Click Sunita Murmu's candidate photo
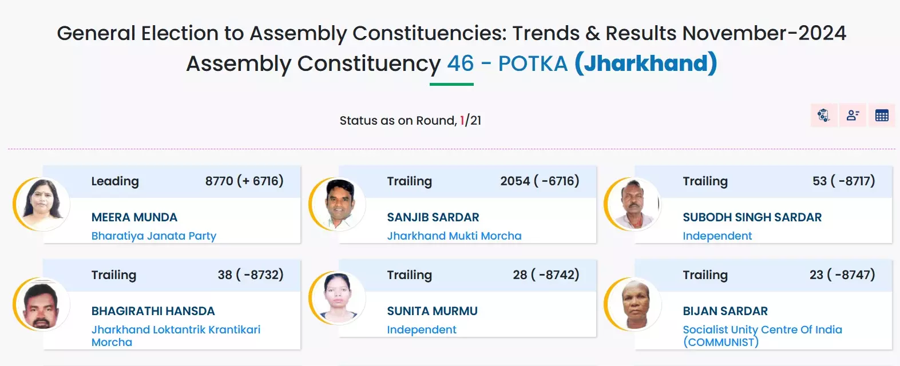900x366 pixels. (x=338, y=298)
